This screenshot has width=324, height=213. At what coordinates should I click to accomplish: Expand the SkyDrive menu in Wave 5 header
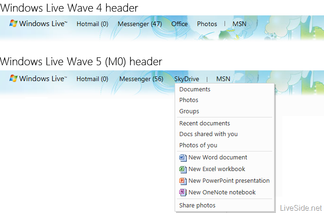[187, 79]
